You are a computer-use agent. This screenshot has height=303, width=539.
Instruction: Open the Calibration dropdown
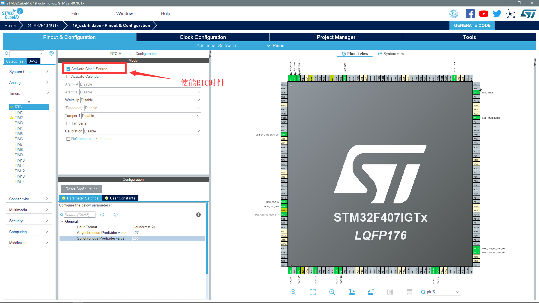click(x=142, y=131)
